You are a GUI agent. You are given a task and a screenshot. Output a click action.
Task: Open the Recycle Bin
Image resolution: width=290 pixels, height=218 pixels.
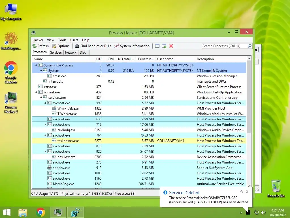(x=276, y=188)
